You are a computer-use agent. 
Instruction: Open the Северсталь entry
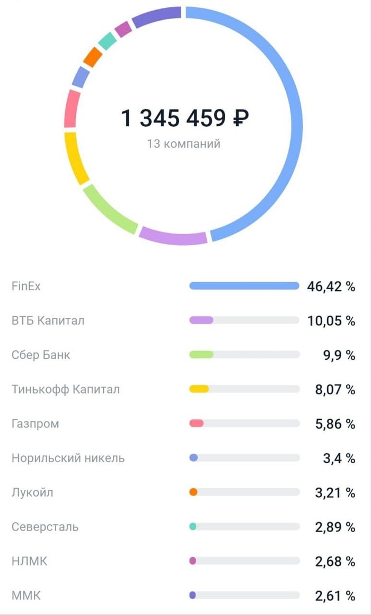(45, 526)
